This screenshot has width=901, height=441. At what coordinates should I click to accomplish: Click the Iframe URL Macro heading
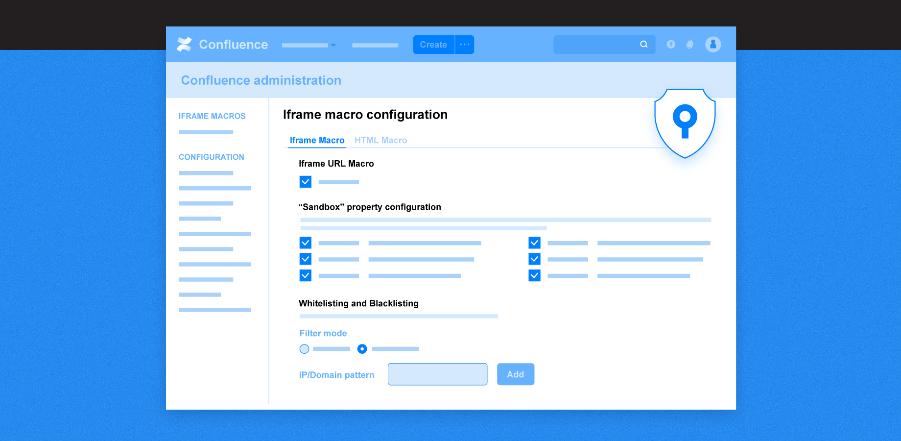(x=336, y=164)
